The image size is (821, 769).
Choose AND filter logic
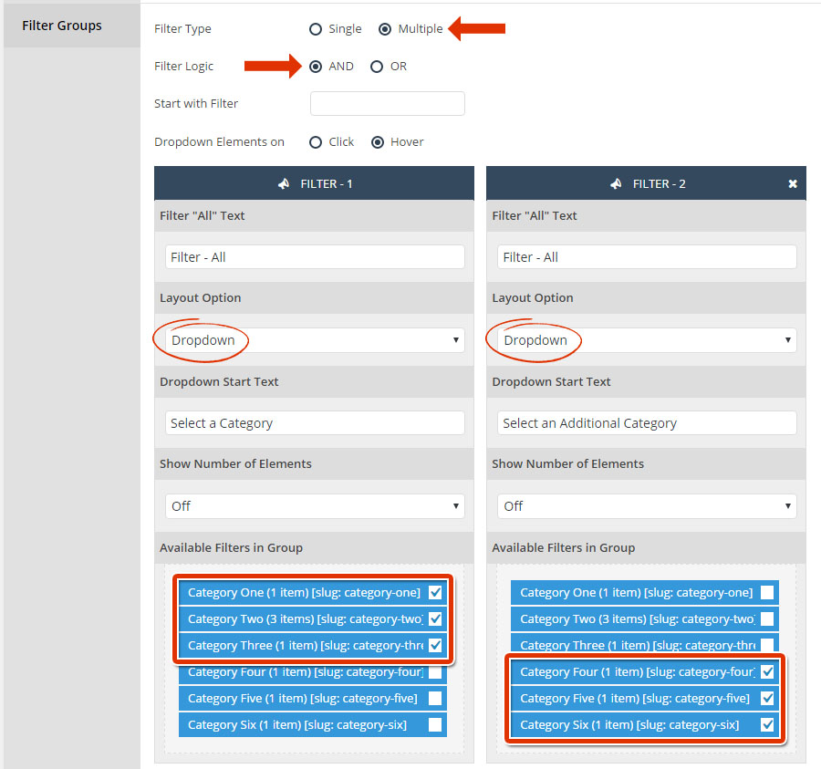[x=316, y=67]
